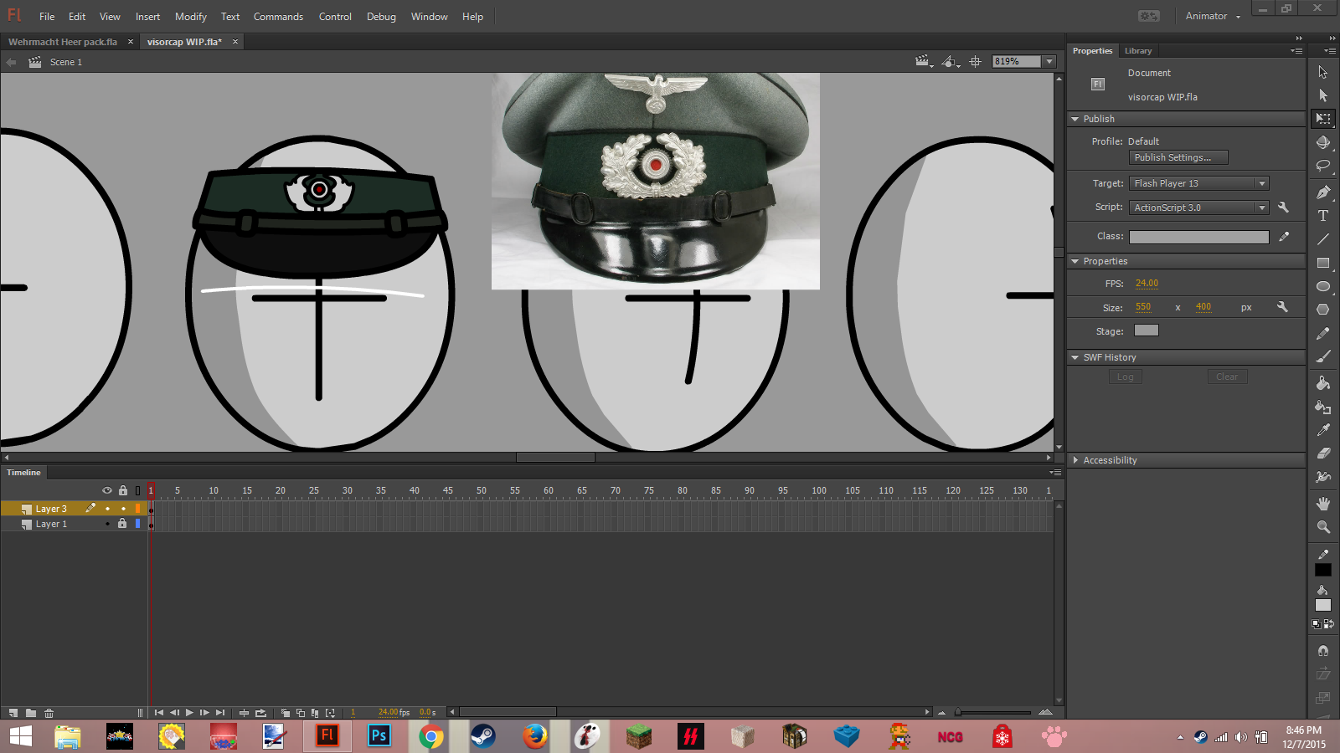Select the Eraser tool

(1323, 453)
